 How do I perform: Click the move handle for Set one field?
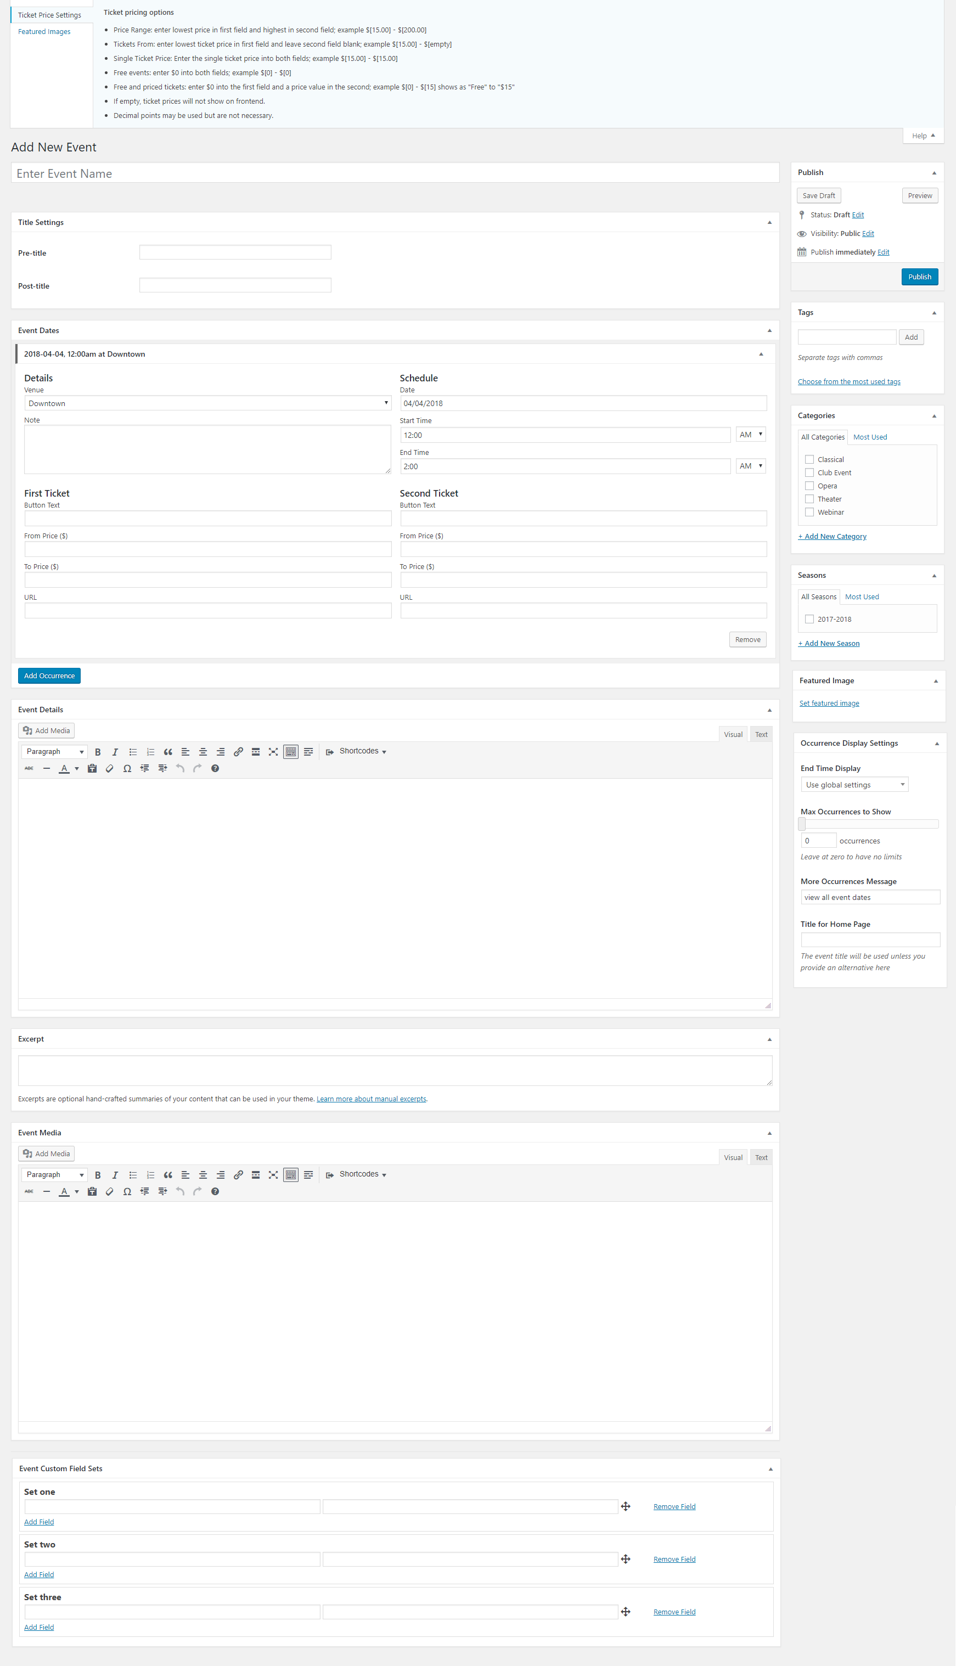click(626, 1506)
